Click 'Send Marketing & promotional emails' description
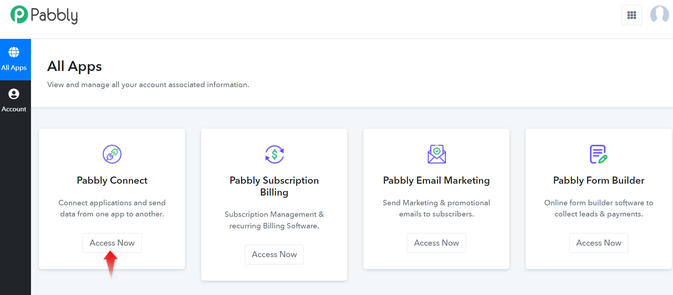The image size is (673, 295). 437,208
